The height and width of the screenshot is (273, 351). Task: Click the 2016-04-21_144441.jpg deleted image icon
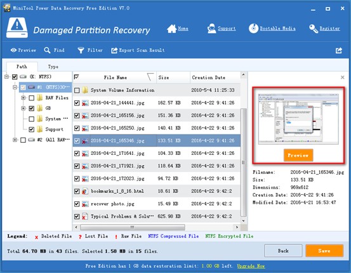pos(85,103)
